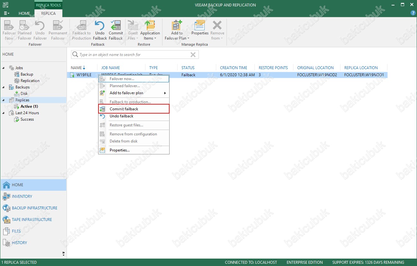Collapse the Last 24 Hours node
Screen dimensions: 417x266
click(4, 113)
